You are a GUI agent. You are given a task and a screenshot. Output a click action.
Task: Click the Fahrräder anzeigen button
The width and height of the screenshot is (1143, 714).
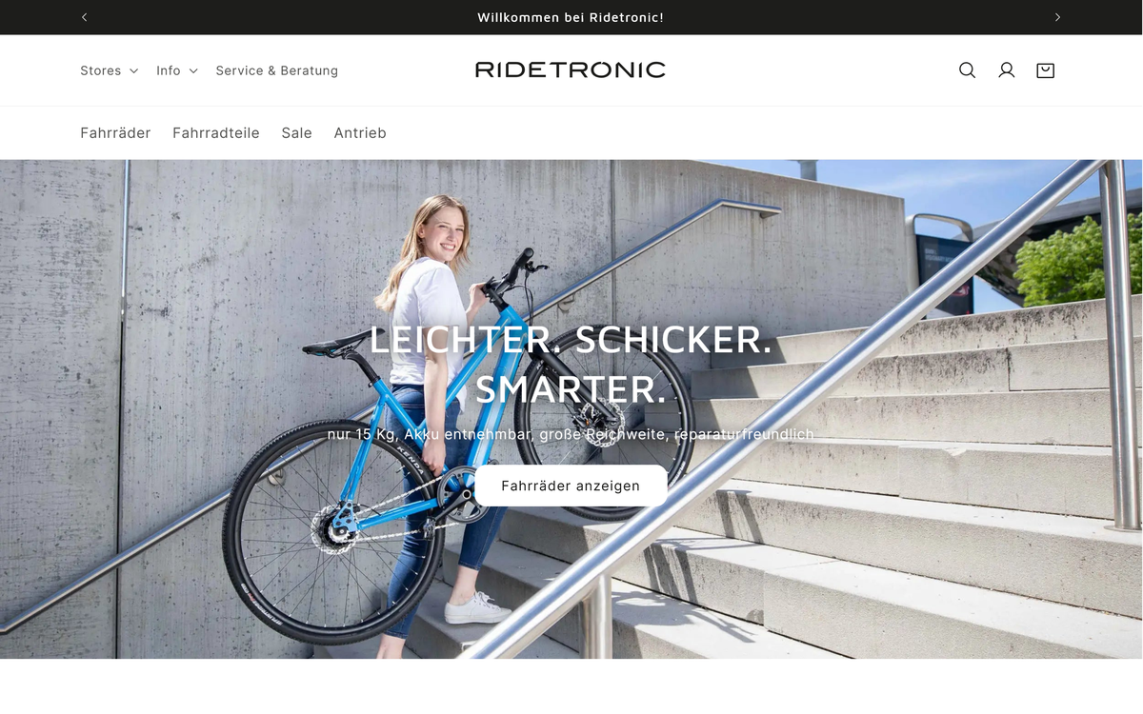tap(571, 486)
